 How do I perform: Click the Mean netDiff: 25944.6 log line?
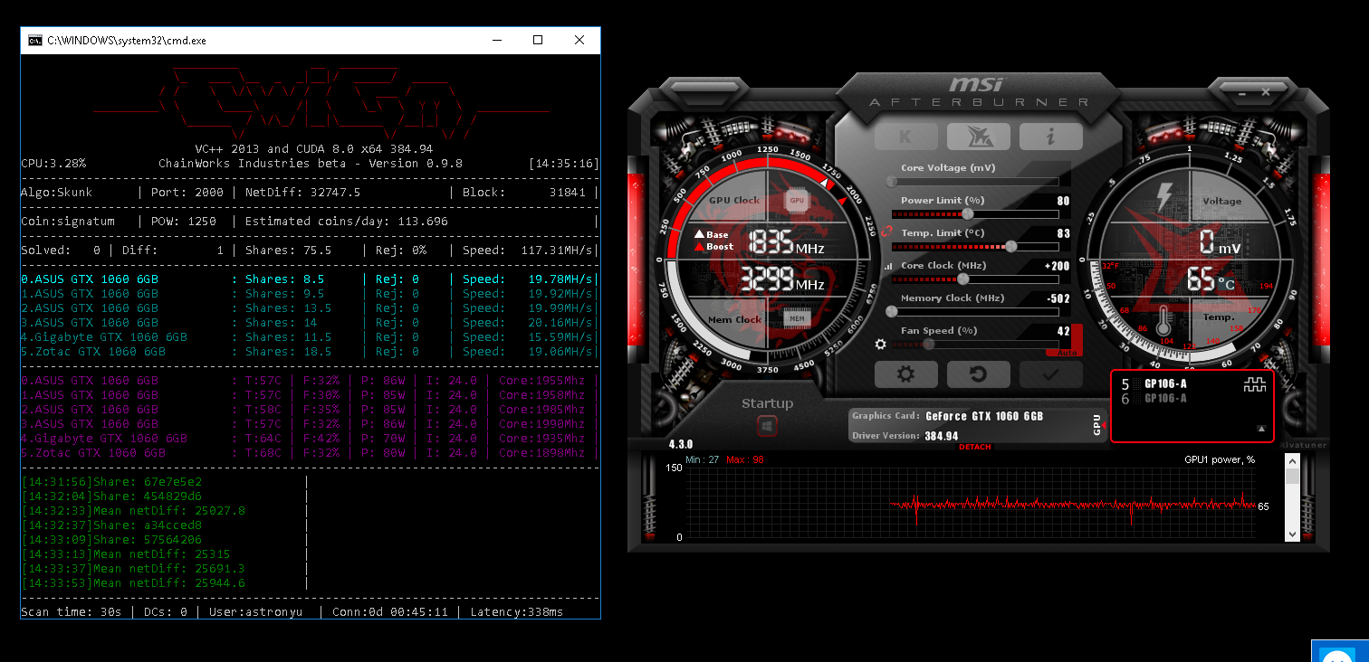[133, 583]
